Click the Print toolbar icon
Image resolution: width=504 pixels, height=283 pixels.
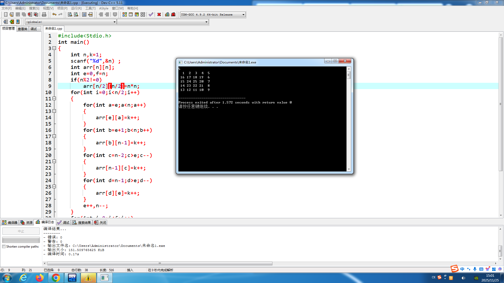tap(44, 14)
